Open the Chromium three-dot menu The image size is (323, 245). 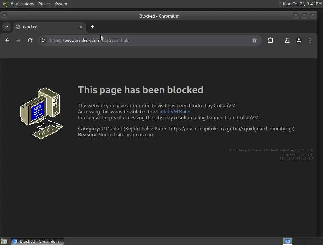310,40
